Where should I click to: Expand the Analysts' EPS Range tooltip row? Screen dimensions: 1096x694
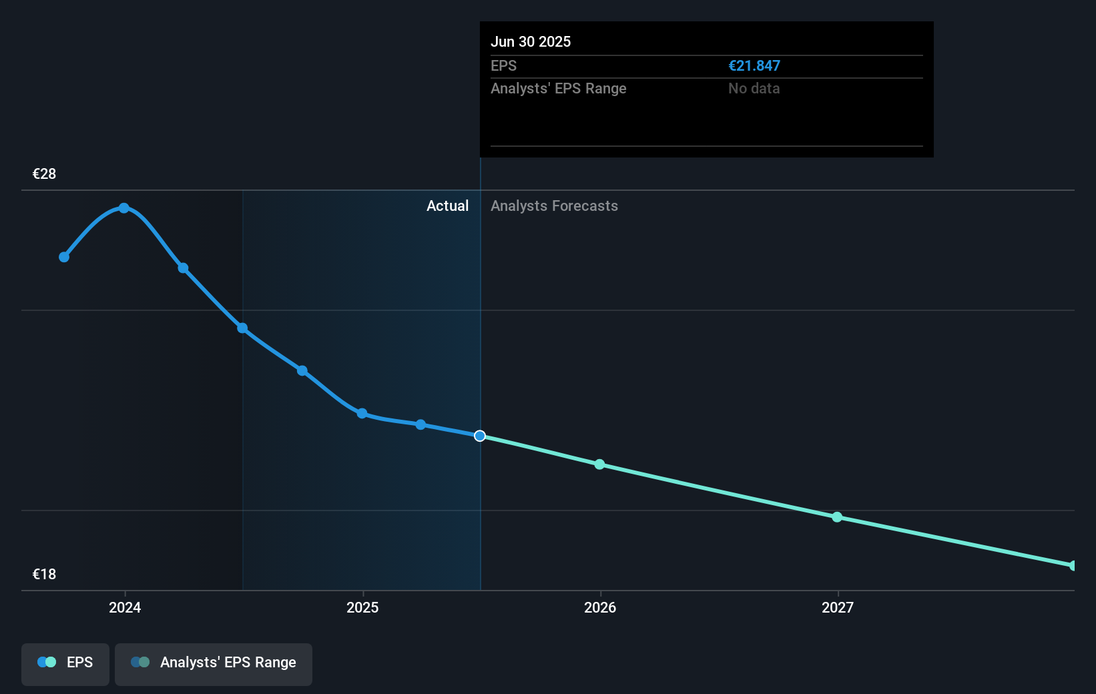coord(558,88)
